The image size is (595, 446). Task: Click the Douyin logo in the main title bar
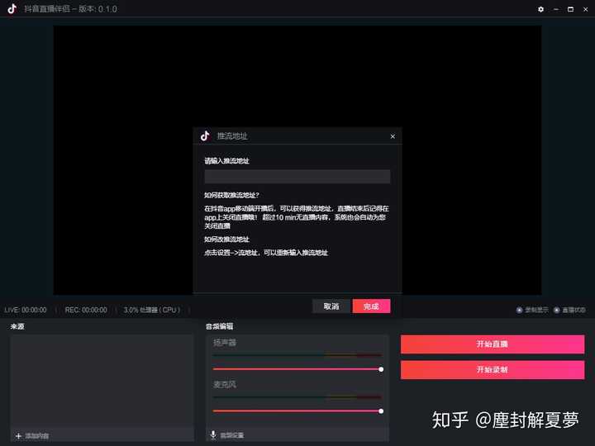click(x=12, y=8)
